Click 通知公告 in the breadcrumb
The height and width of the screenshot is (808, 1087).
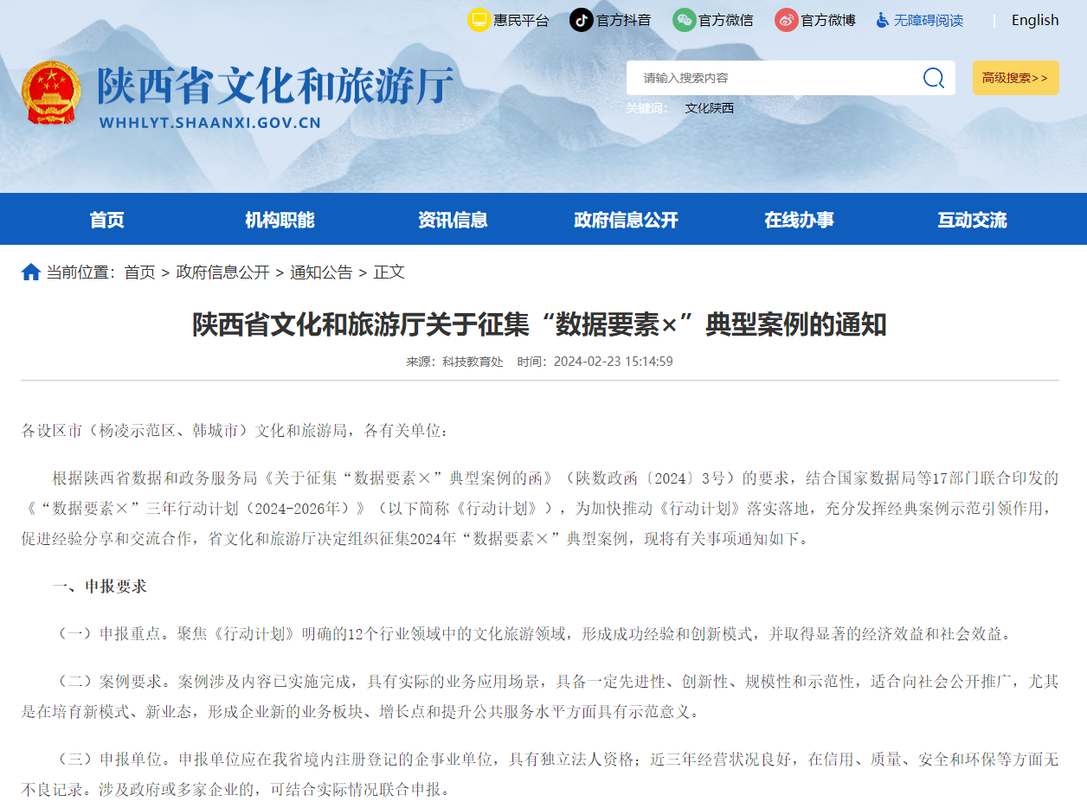[x=321, y=273]
